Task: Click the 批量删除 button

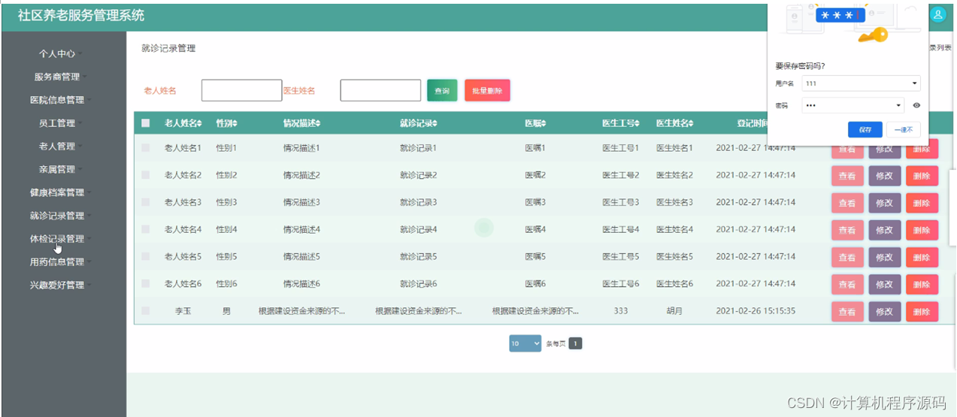Action: [487, 90]
